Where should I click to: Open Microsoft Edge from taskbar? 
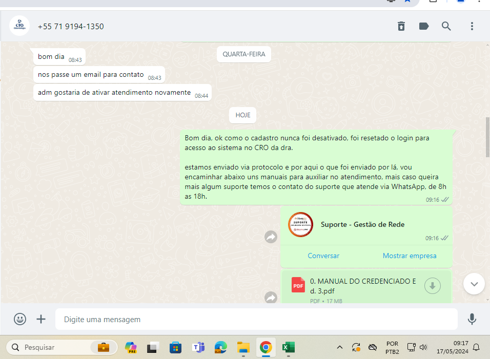(x=220, y=347)
